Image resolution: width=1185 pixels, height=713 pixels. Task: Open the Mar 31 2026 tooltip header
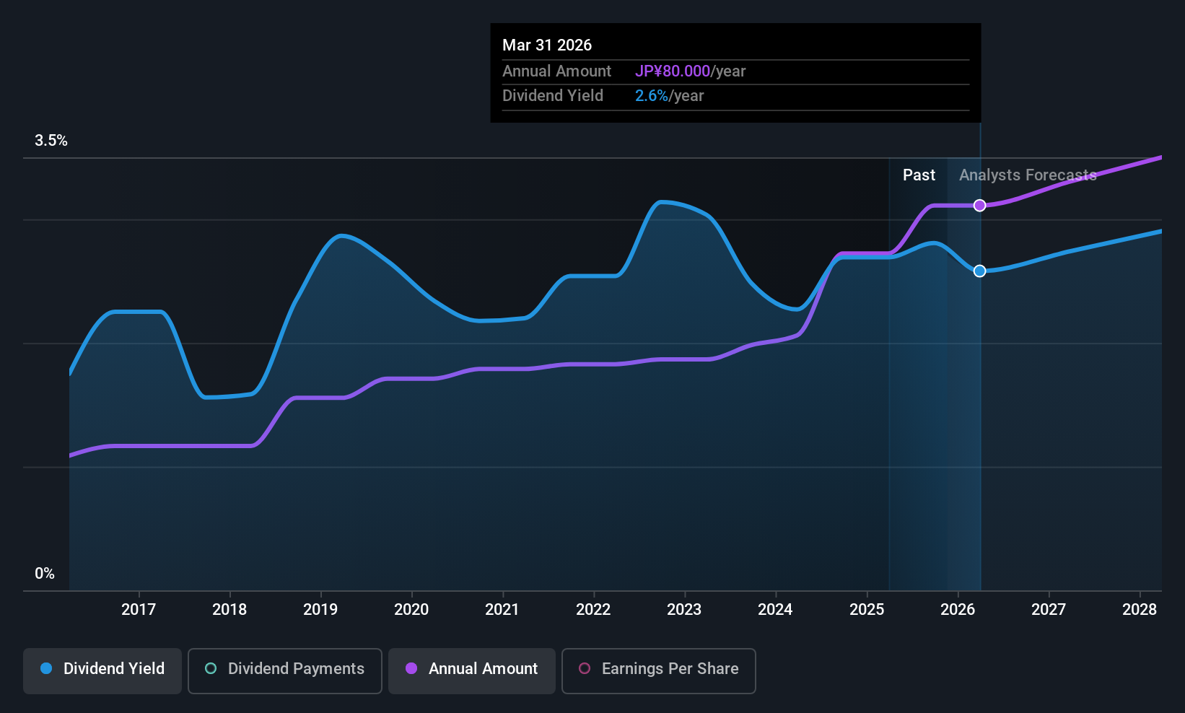[x=547, y=45]
